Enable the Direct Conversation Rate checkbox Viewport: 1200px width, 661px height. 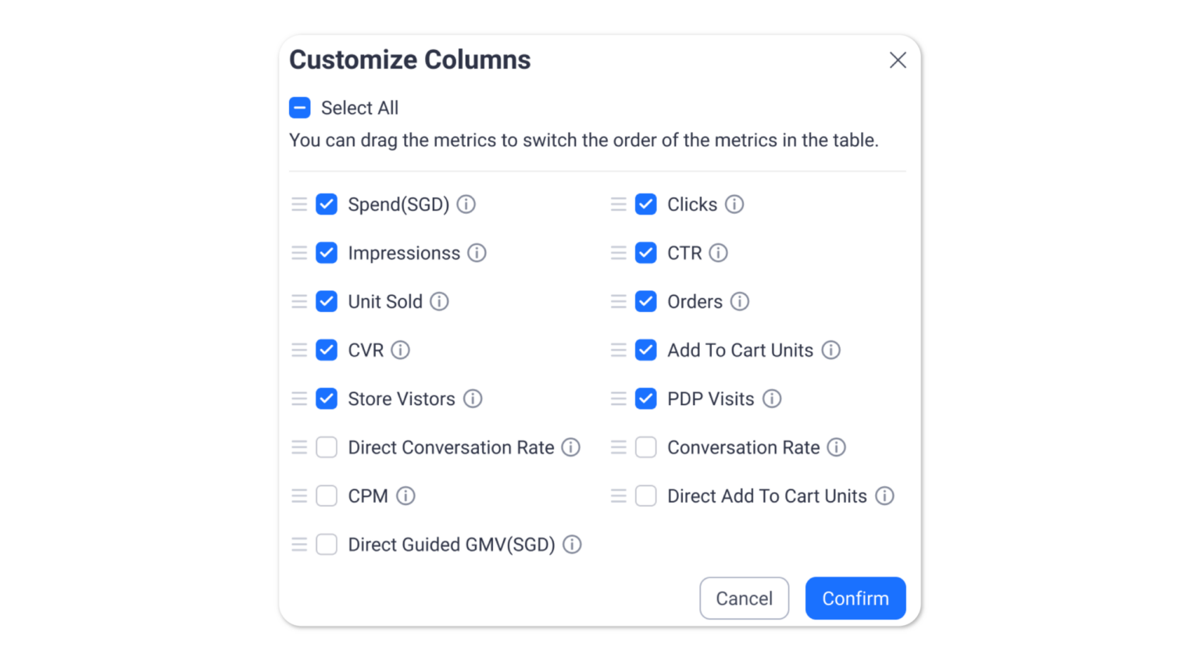click(x=327, y=447)
